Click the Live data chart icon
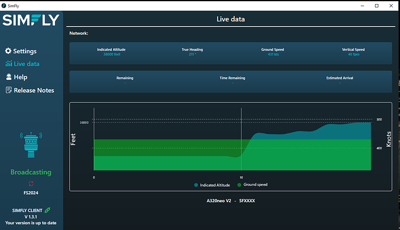This screenshot has height=230, width=400. [9, 64]
